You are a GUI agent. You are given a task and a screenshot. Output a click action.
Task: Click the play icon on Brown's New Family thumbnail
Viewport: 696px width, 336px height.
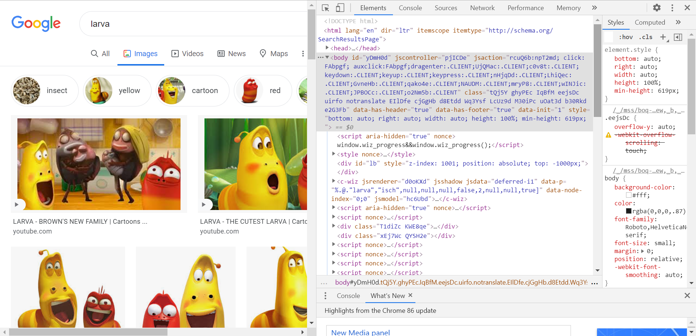pos(17,205)
